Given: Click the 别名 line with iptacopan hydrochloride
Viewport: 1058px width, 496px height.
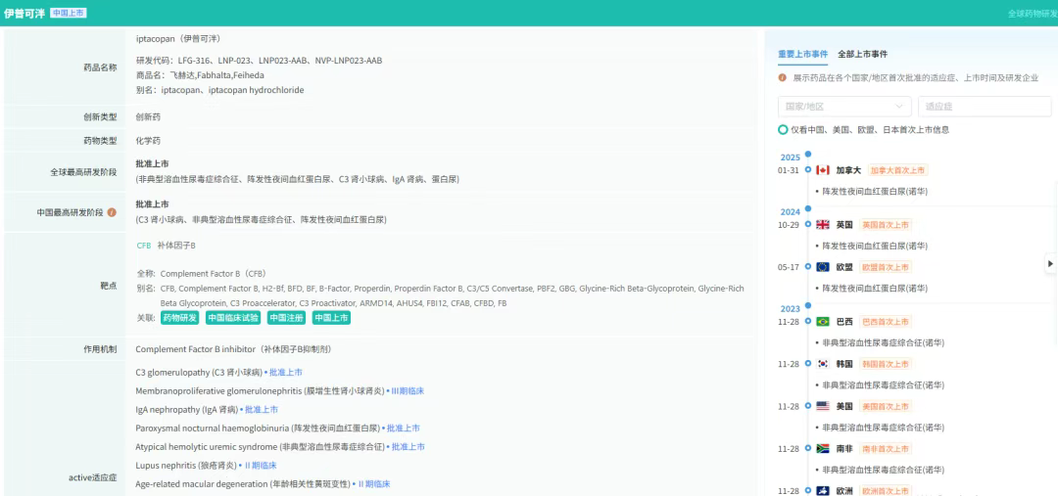Looking at the screenshot, I should (x=220, y=90).
